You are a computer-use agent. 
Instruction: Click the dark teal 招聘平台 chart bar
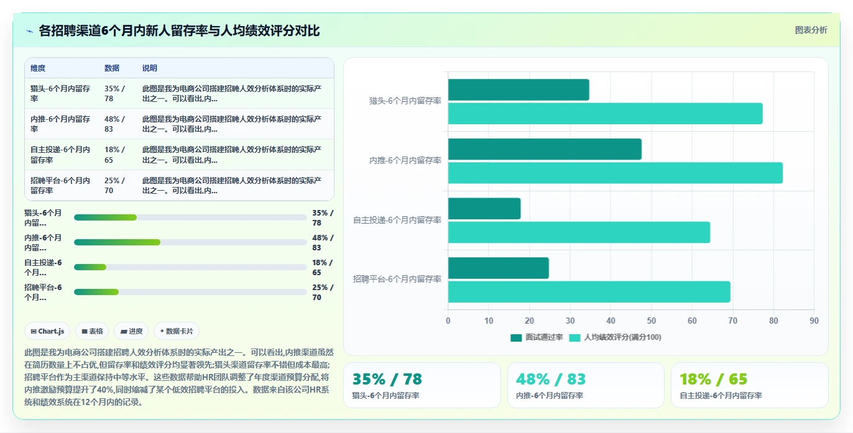[x=499, y=268]
